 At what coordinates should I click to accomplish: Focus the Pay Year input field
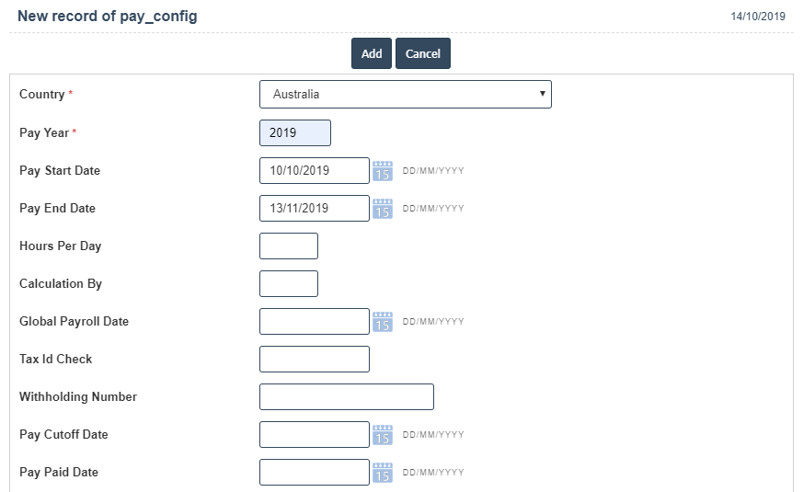tap(294, 132)
